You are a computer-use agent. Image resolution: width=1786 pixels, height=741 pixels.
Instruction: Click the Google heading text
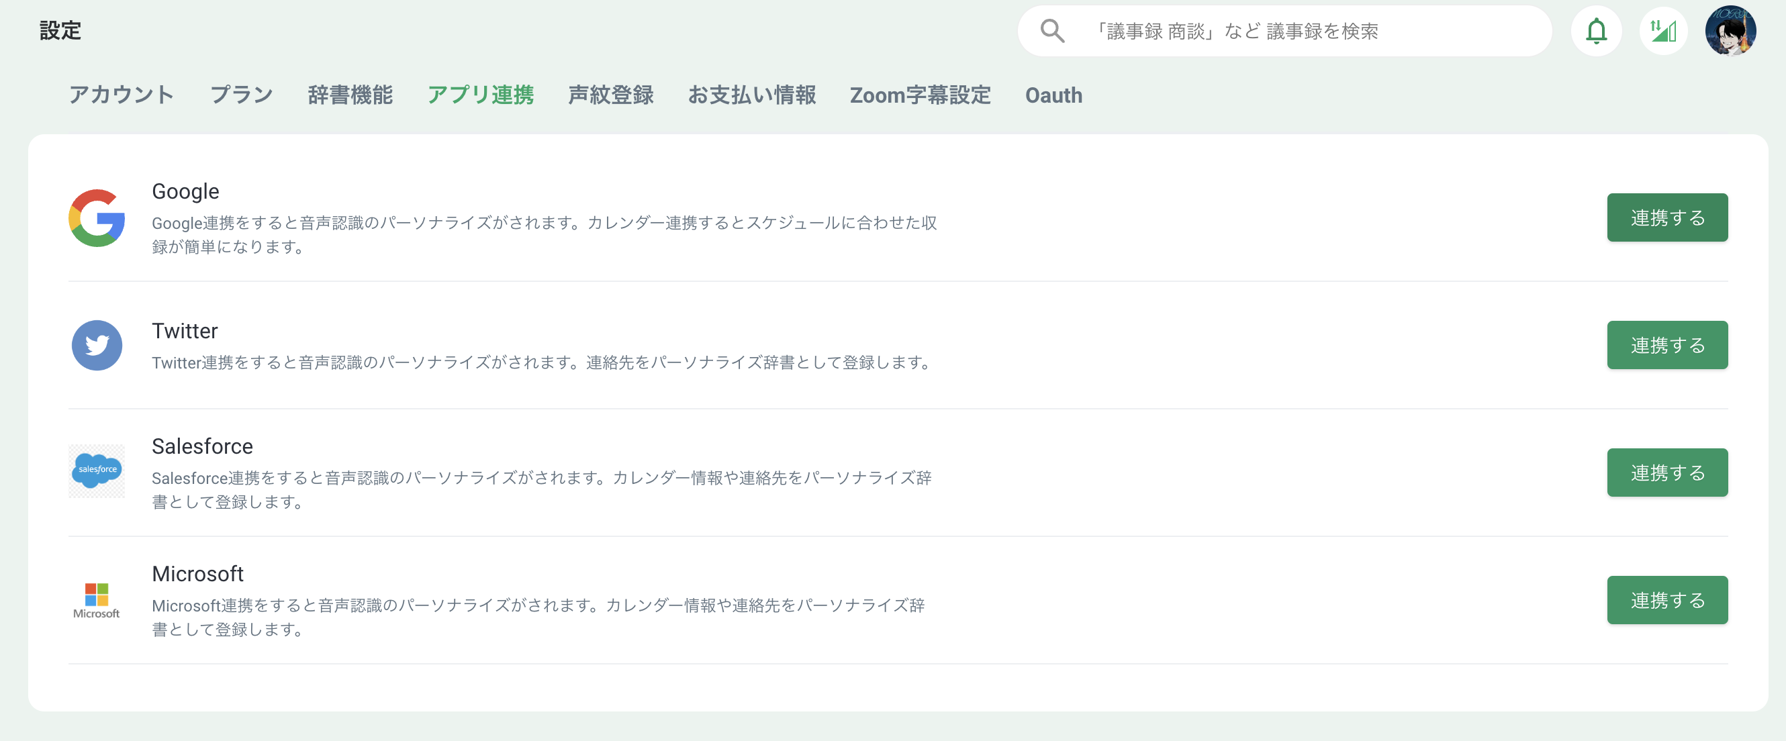tap(185, 191)
